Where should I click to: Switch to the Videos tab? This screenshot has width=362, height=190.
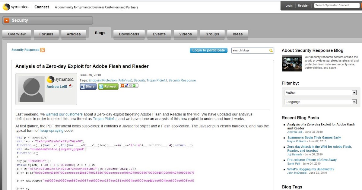[186, 34]
